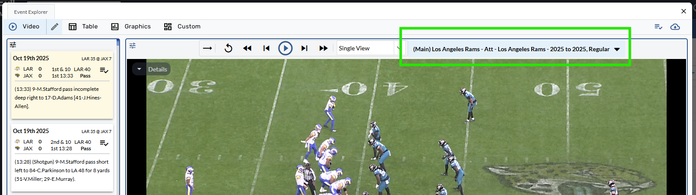Click the restart replay icon
696x195 pixels.
click(228, 48)
